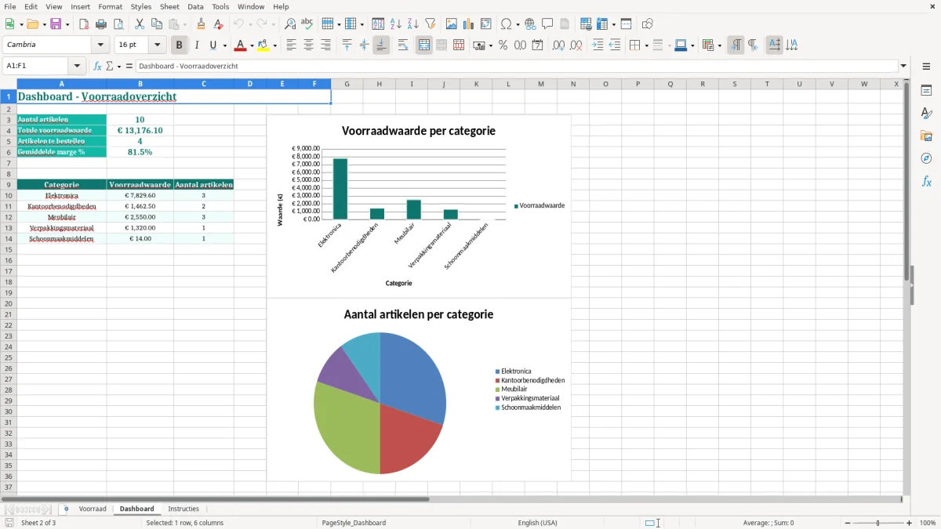941x529 pixels.
Task: Insert an image
Action: tap(452, 24)
